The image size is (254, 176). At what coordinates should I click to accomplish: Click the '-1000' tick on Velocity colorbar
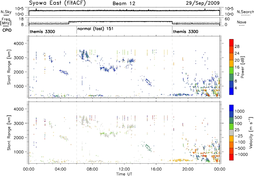241,154
